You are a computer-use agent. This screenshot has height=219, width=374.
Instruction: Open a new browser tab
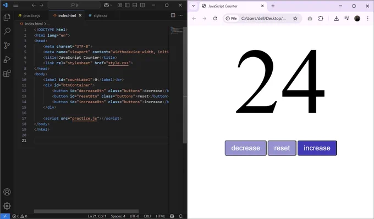tap(273, 6)
